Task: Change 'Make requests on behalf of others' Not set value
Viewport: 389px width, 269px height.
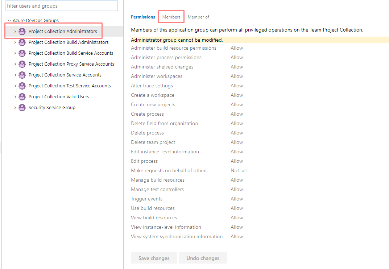Action: pos(239,171)
